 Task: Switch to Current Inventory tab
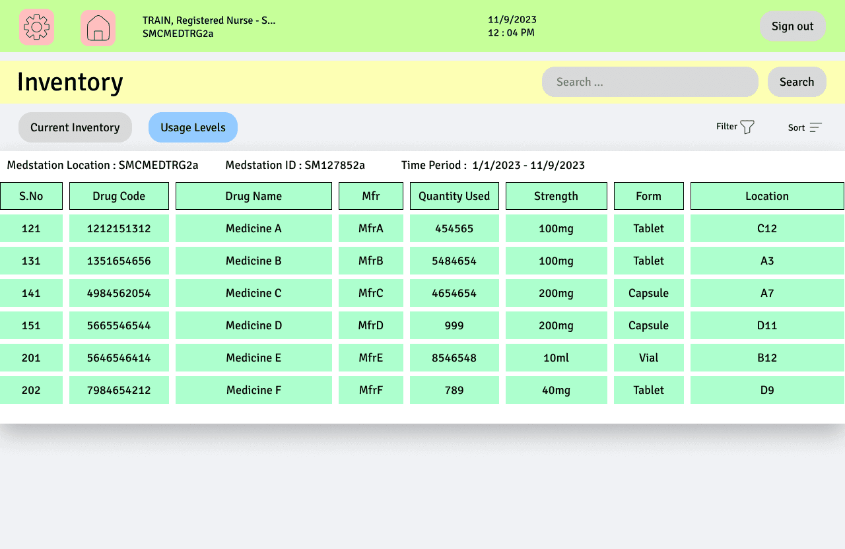click(75, 127)
